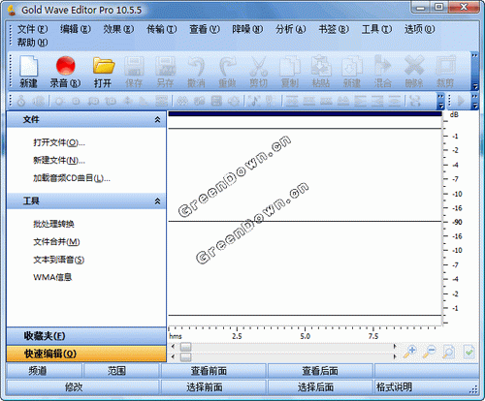Open the 降噪 menu
This screenshot has height=401, width=485.
[x=247, y=29]
